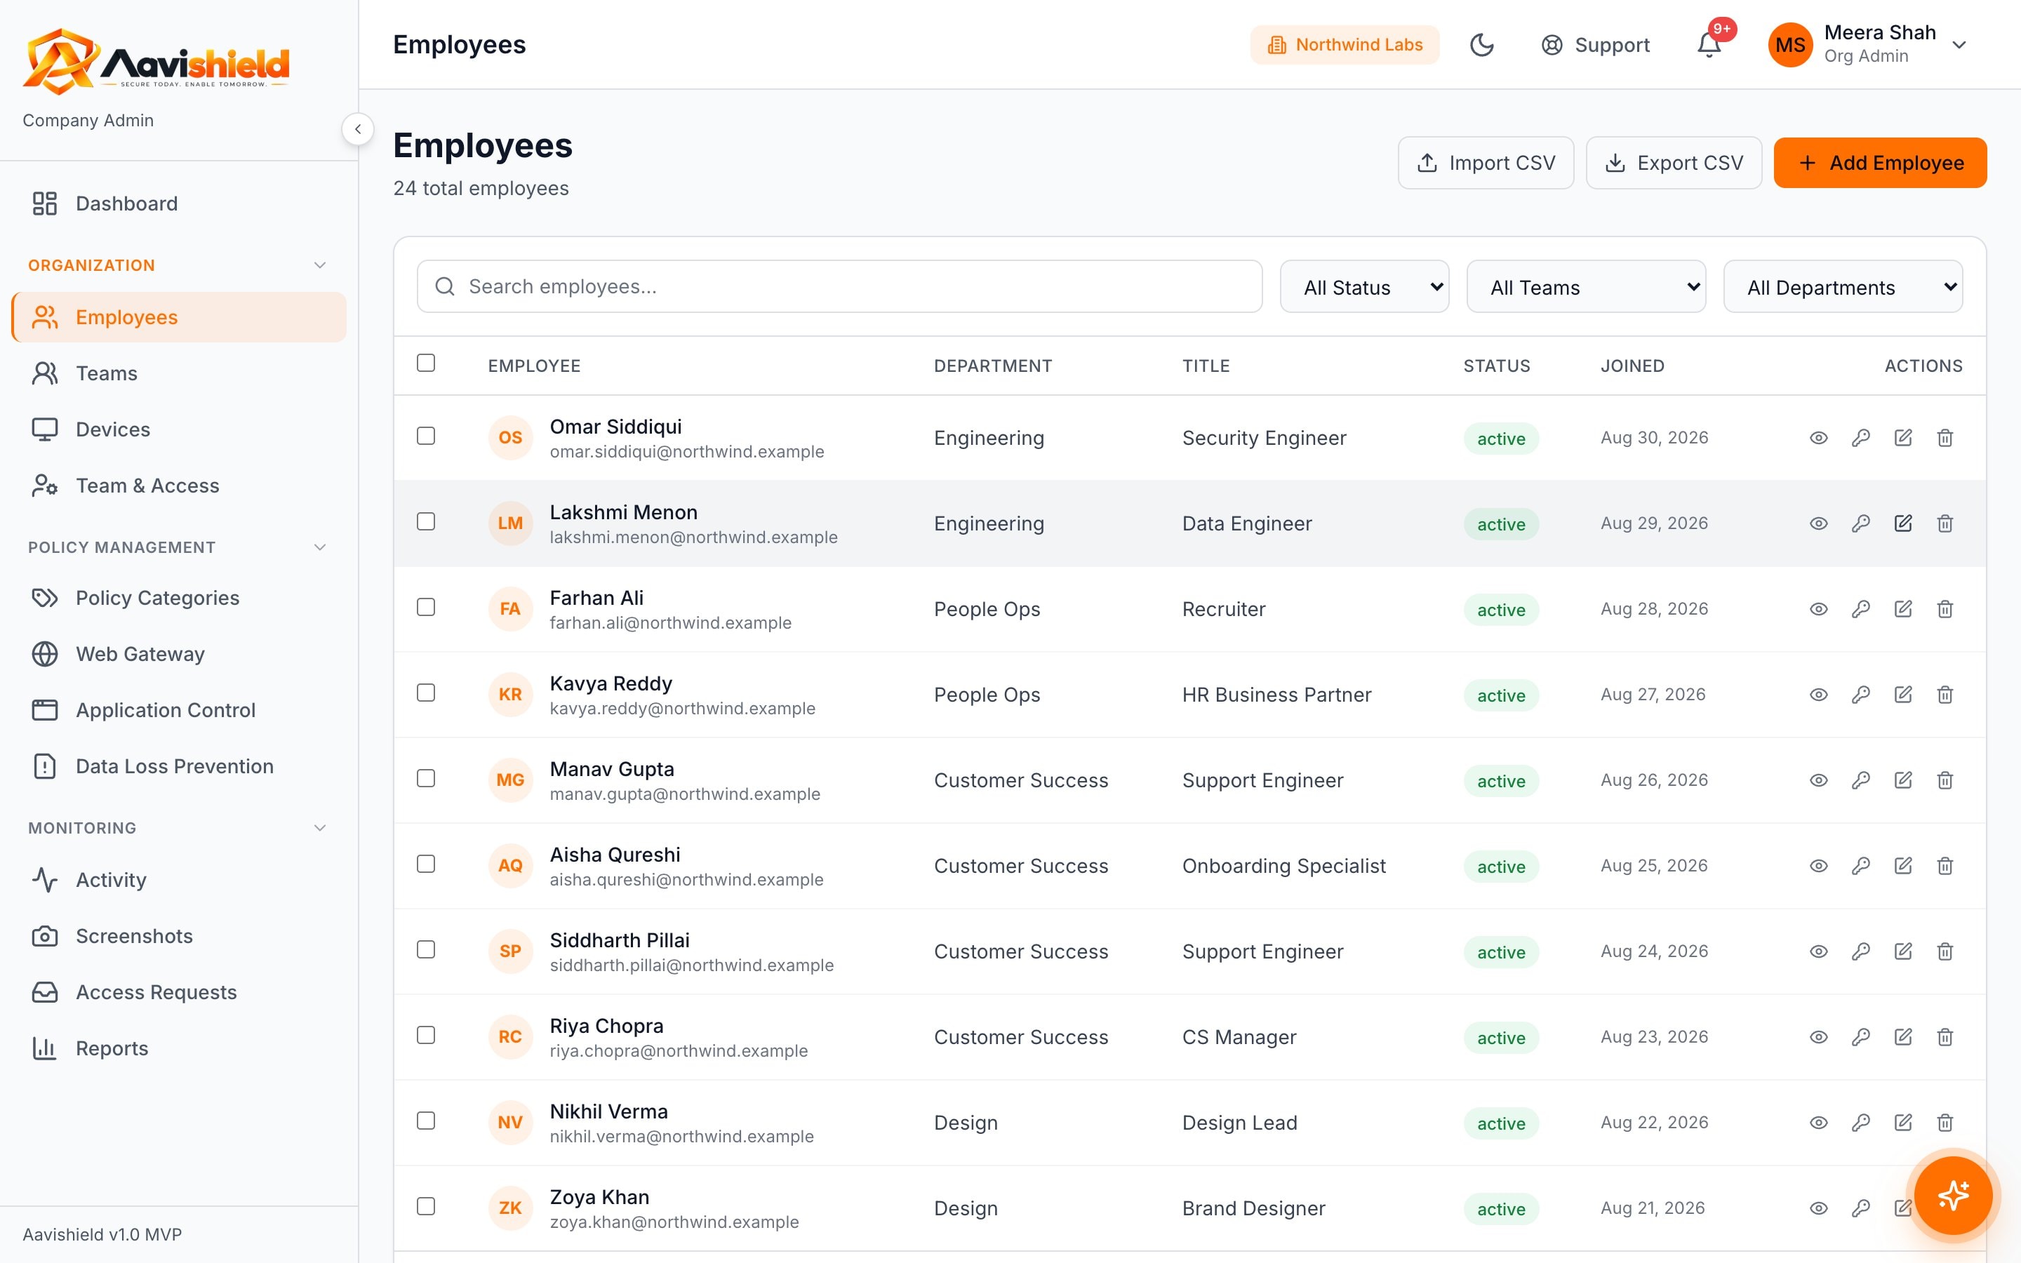Open the All Status filter dropdown
Viewport: 2021px width, 1263px height.
(x=1363, y=288)
